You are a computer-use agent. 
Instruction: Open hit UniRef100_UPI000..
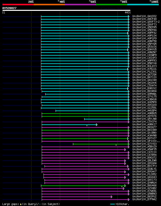coord(146,141)
